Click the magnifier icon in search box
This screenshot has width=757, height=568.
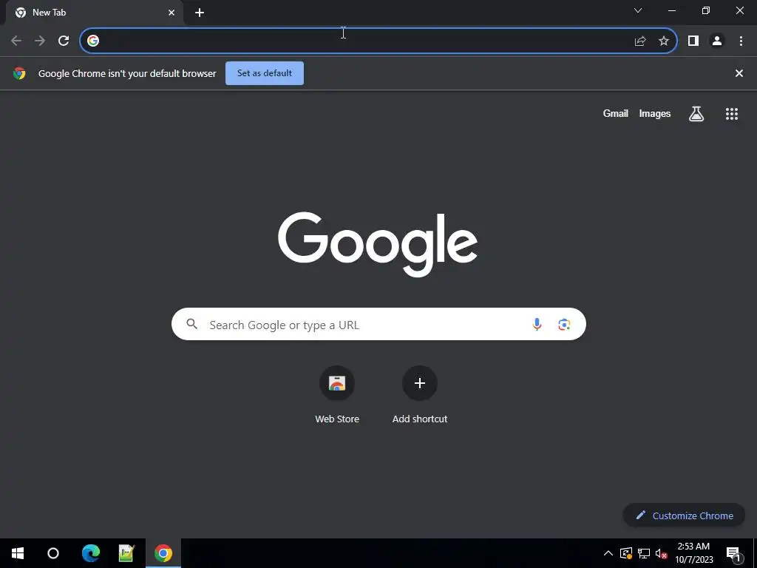191,324
